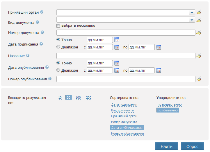Viewport: 210px width, 152px height.
Task: Expand the Принявший орган dropdown
Action: coord(192,12)
